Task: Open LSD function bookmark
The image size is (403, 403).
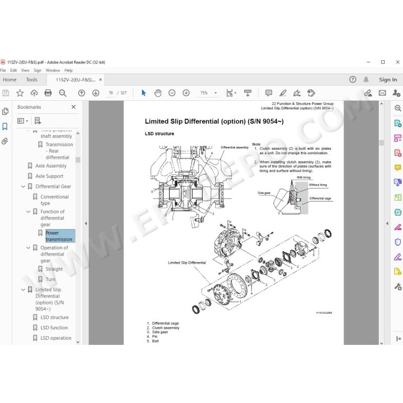Action: pyautogui.click(x=54, y=328)
